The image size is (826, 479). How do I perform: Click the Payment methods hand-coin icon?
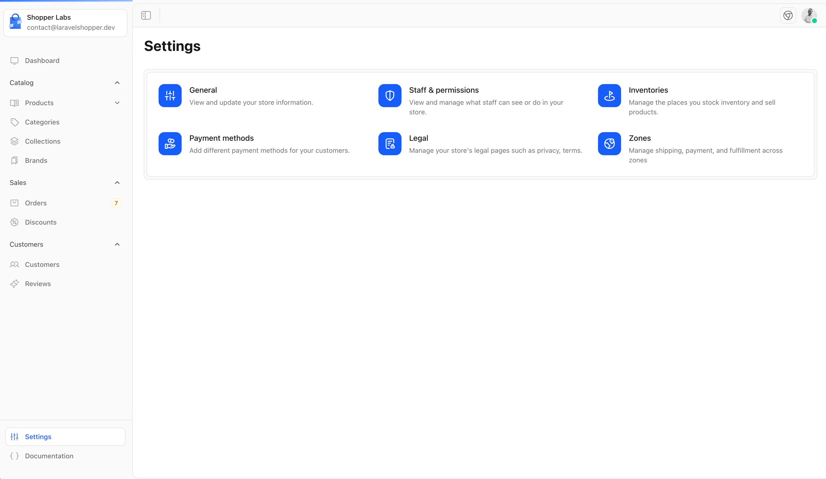point(170,143)
